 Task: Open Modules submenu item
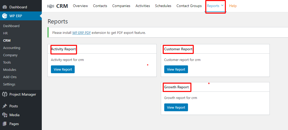[10, 70]
